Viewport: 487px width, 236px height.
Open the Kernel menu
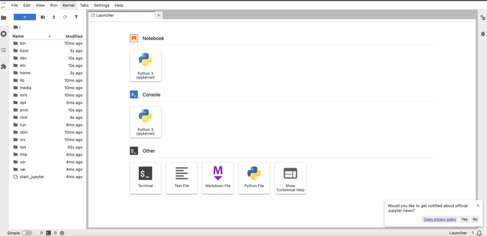point(68,5)
